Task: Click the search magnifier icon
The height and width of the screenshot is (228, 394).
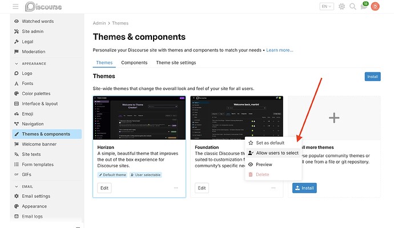Action: click(x=353, y=6)
